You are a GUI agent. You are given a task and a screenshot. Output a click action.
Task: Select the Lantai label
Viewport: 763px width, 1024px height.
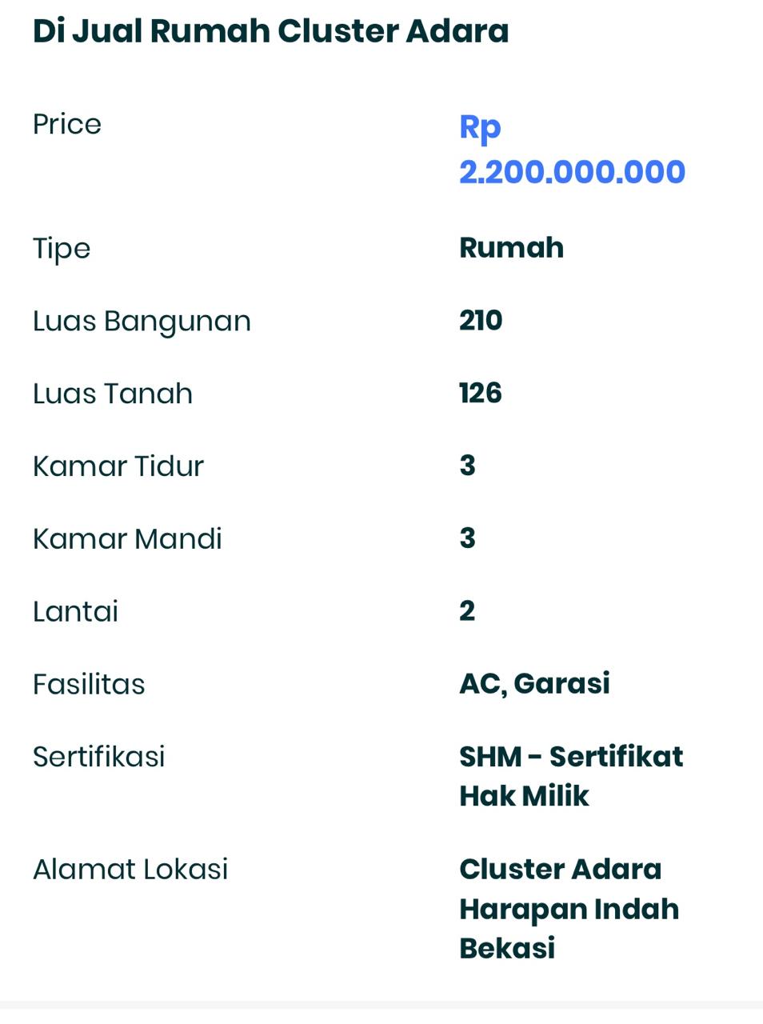coord(75,611)
